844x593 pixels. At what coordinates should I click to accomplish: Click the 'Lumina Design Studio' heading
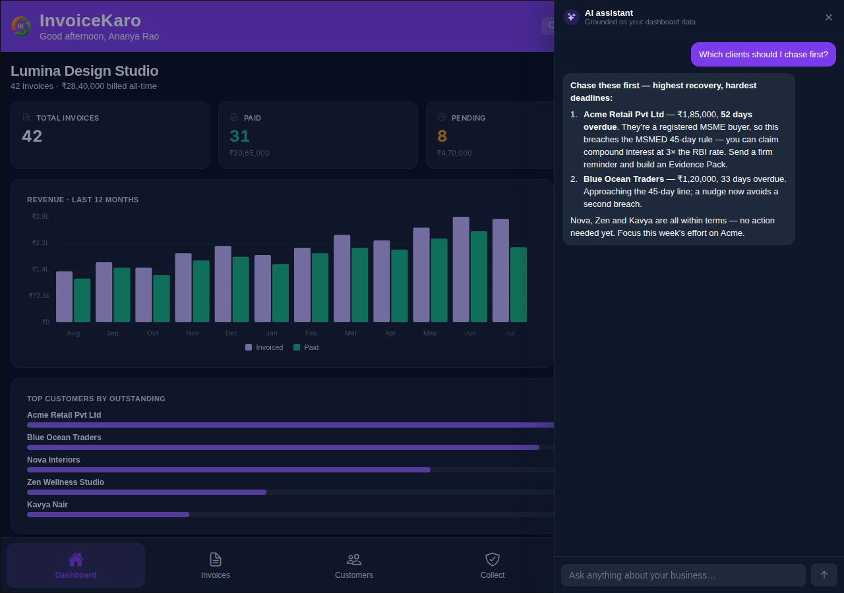click(84, 71)
